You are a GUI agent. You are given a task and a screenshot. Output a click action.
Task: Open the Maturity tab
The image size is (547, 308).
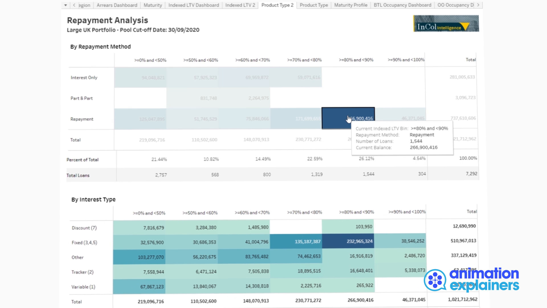[153, 5]
